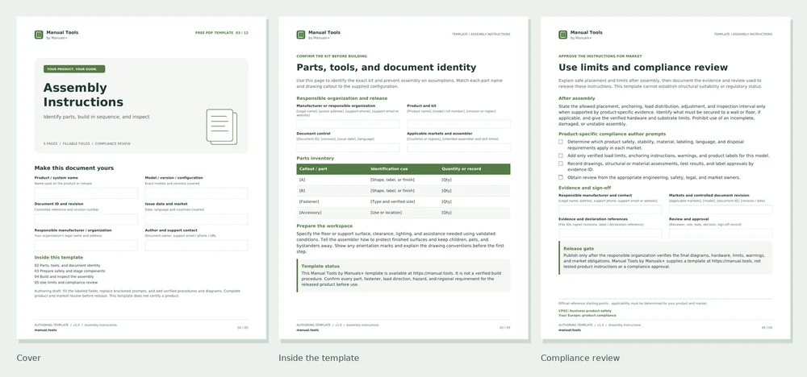807x377 pixels.
Task: Click the Product / system name field
Action: point(86,193)
